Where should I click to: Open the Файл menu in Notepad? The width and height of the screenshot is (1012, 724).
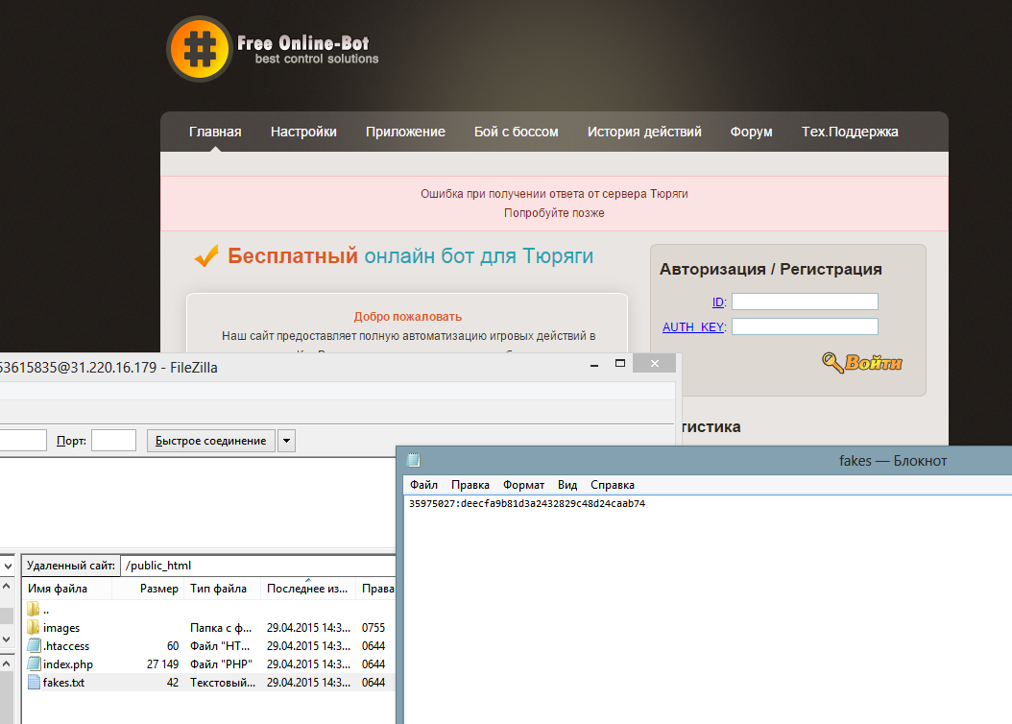point(423,485)
